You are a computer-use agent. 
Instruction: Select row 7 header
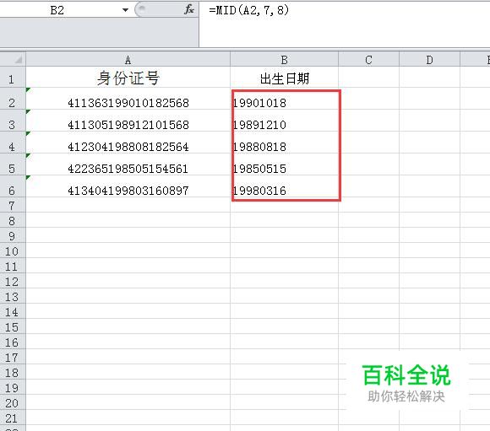click(x=13, y=205)
